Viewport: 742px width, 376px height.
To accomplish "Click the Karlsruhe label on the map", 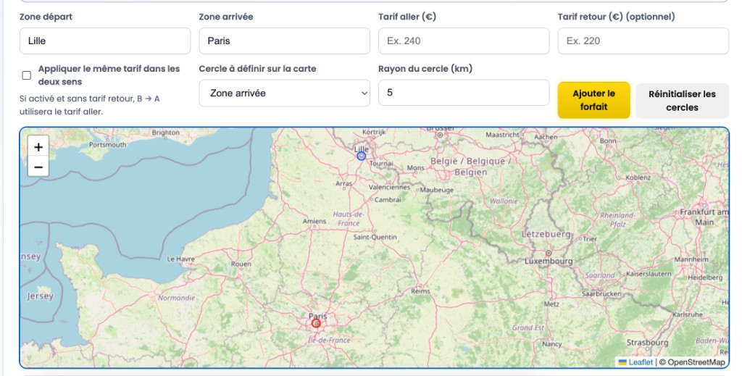I will point(686,314).
